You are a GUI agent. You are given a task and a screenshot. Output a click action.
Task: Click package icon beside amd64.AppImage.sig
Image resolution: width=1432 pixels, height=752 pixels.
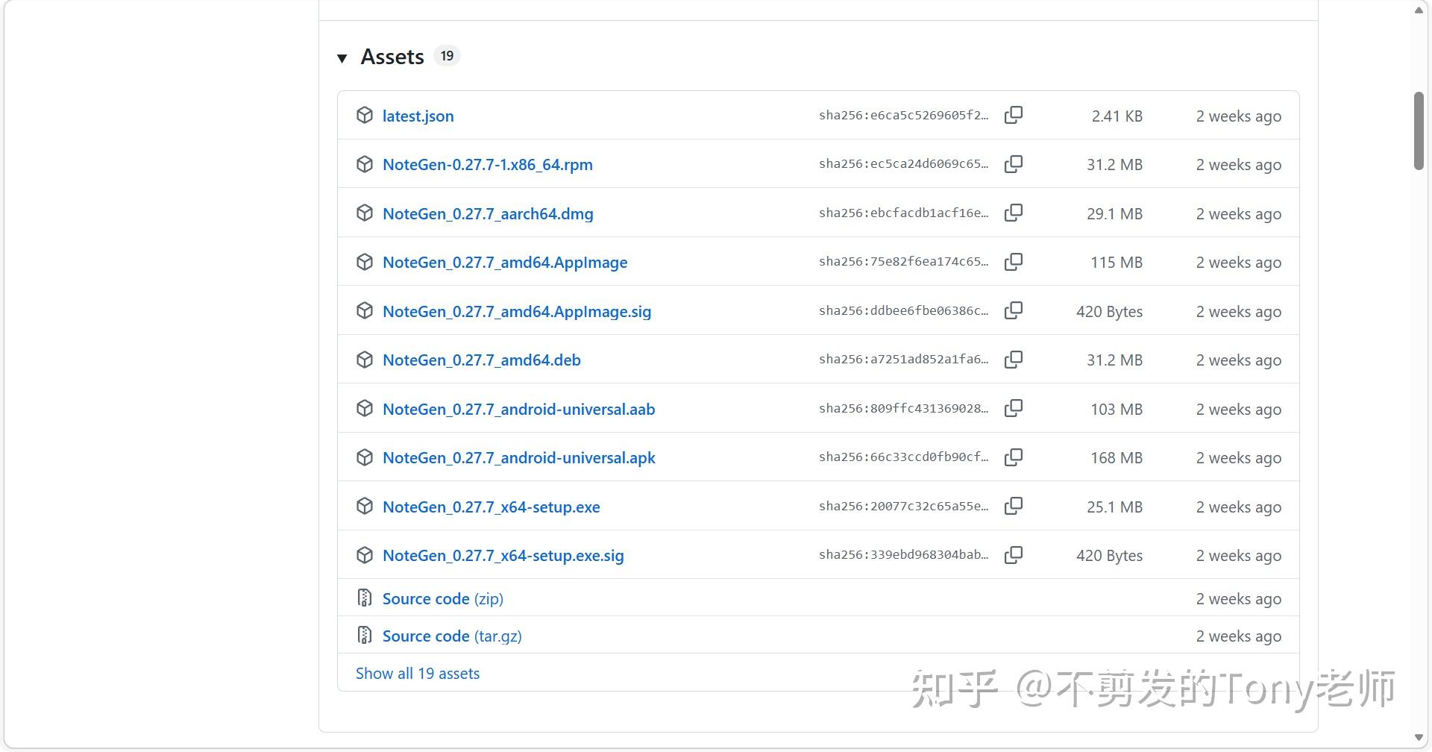(x=364, y=310)
